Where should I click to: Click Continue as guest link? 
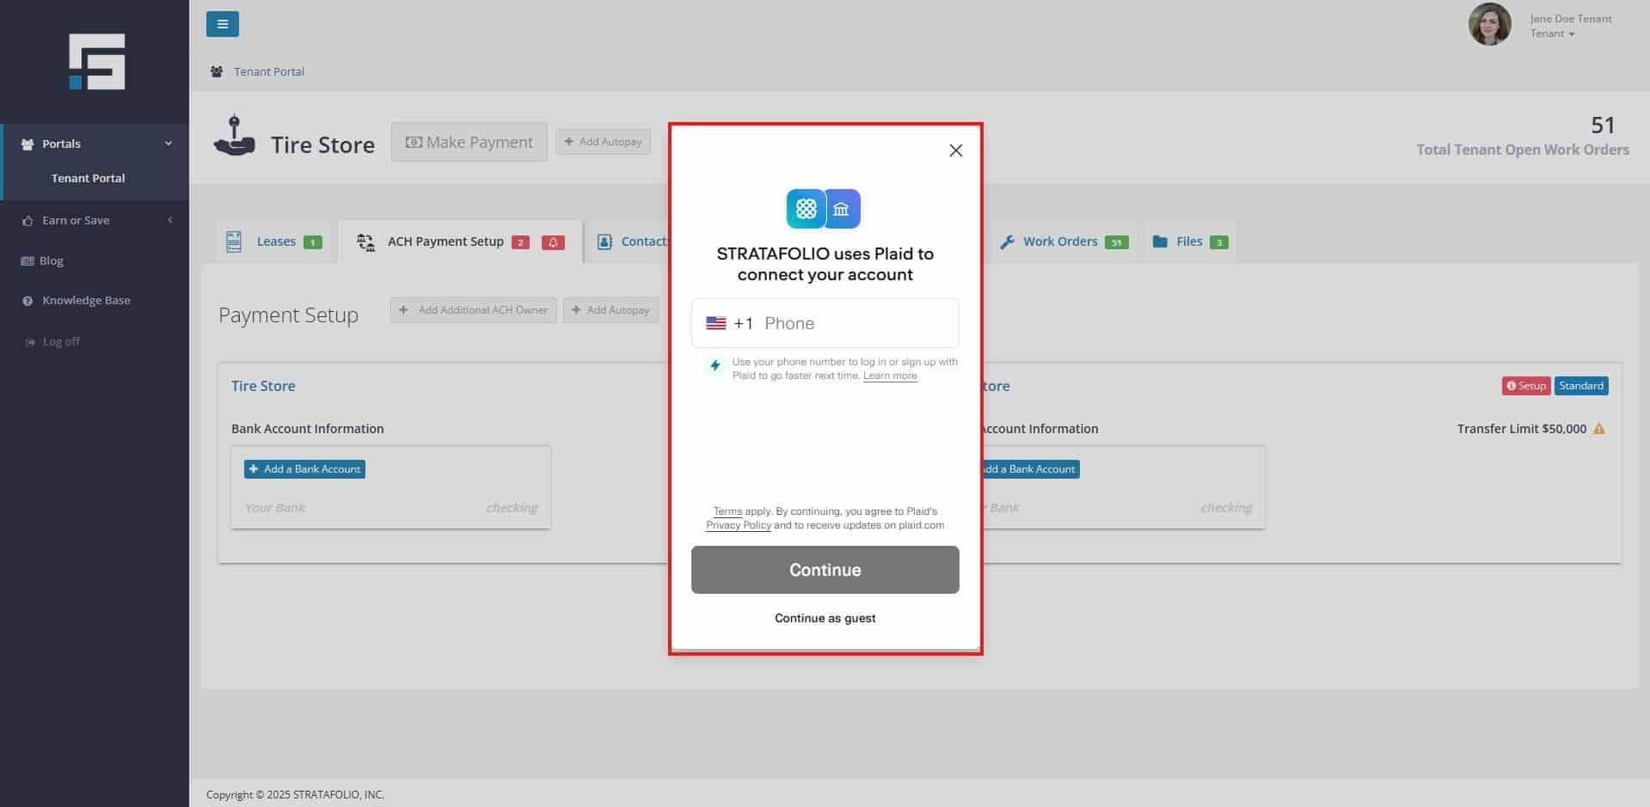(825, 618)
